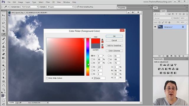The image size is (189, 106).
Task: Select the Healing Brush tool
Action: coord(4,39)
